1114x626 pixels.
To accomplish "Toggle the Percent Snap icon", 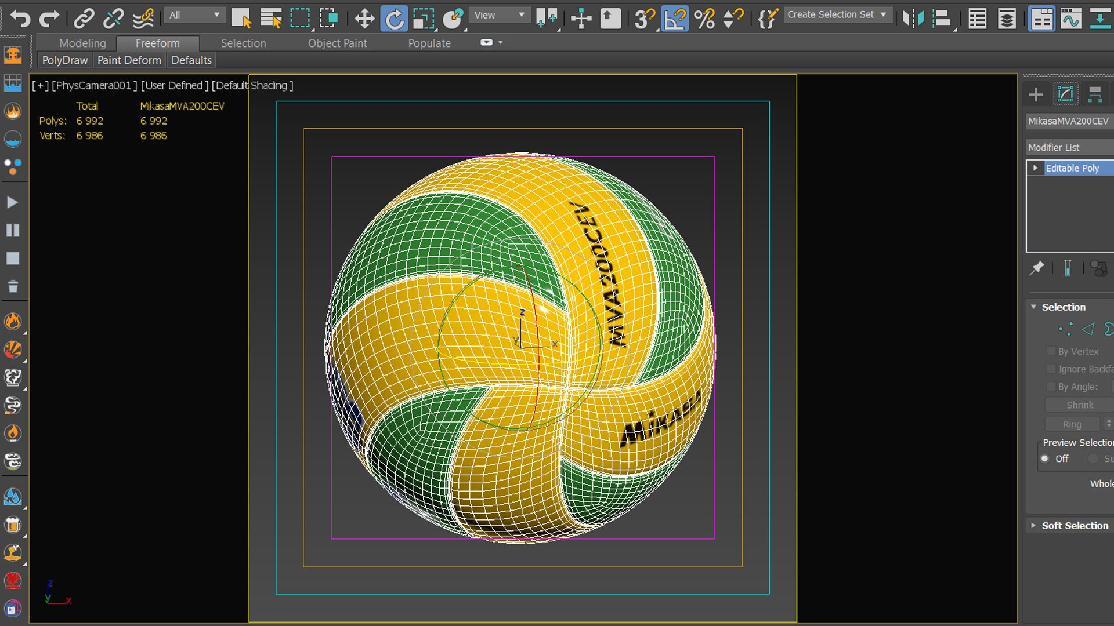I will click(x=704, y=19).
